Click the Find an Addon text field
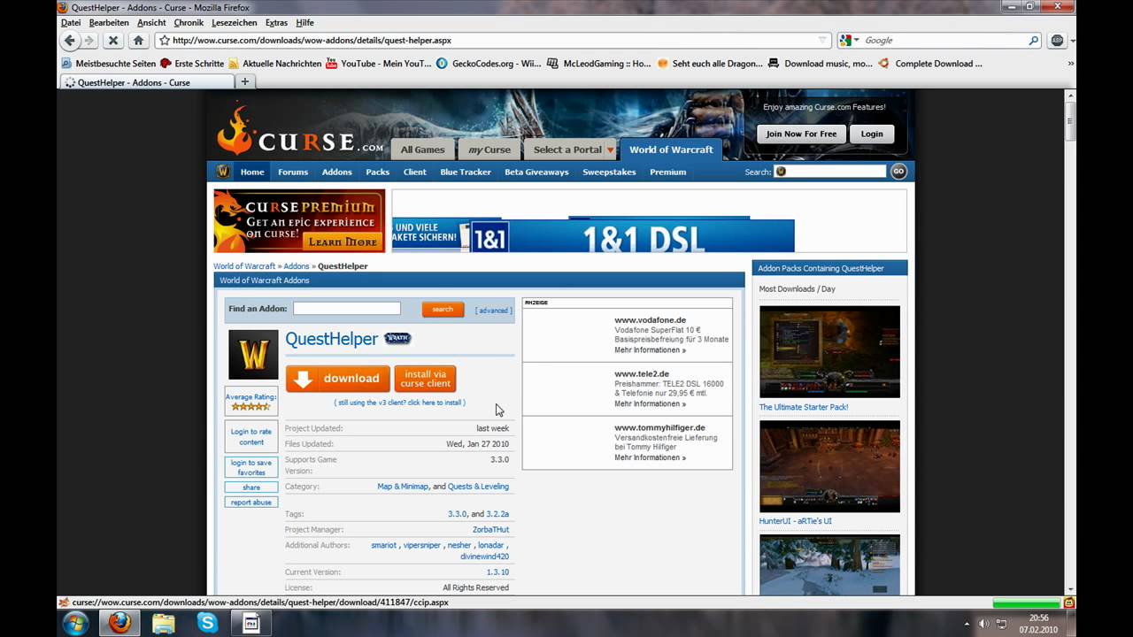Image resolution: width=1133 pixels, height=637 pixels. click(347, 309)
